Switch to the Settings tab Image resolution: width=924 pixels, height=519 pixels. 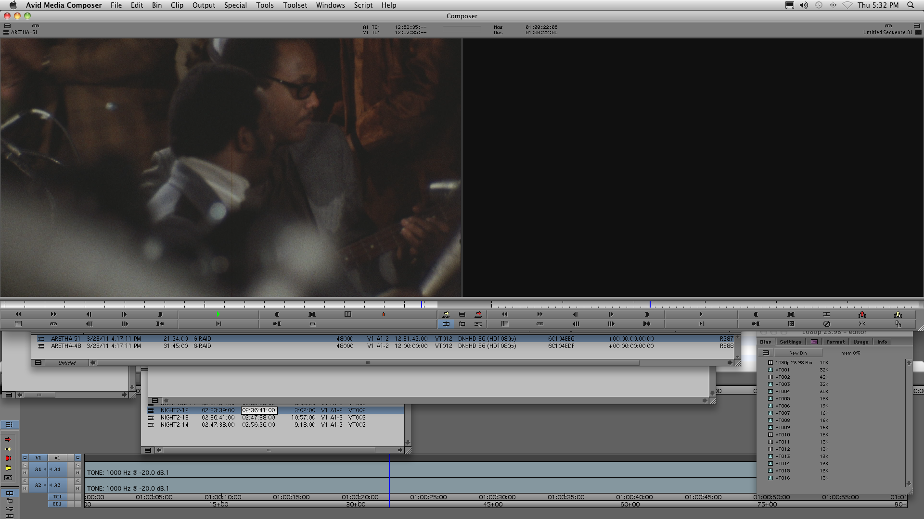(790, 342)
